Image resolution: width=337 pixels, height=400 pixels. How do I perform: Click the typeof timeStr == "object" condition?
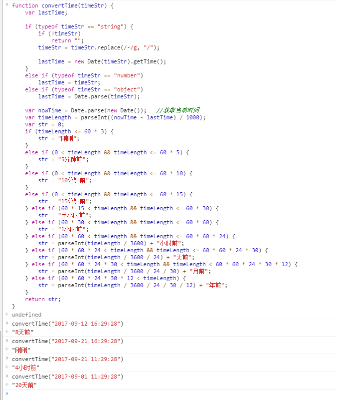pos(97,90)
